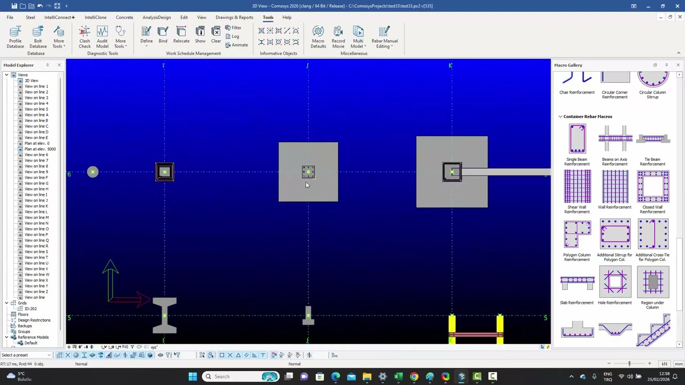Pick the Chair Reinforcement macro

click(577, 84)
